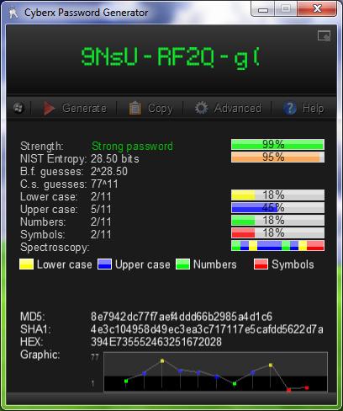Click the red Generate play arrow icon
343x411 pixels.
click(49, 108)
